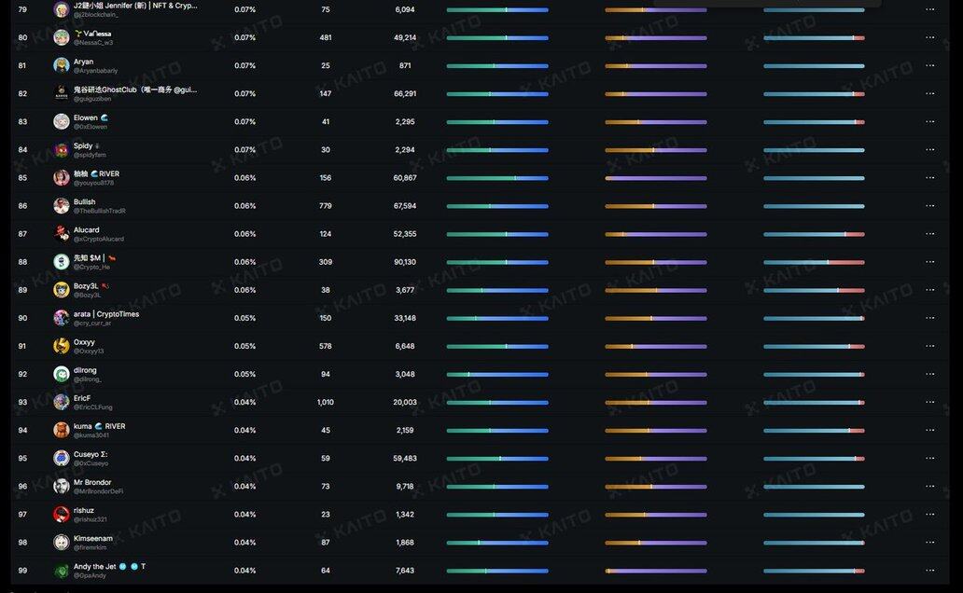Open more options for Elowen's row
Screen dimensions: 963x593
[929, 122]
